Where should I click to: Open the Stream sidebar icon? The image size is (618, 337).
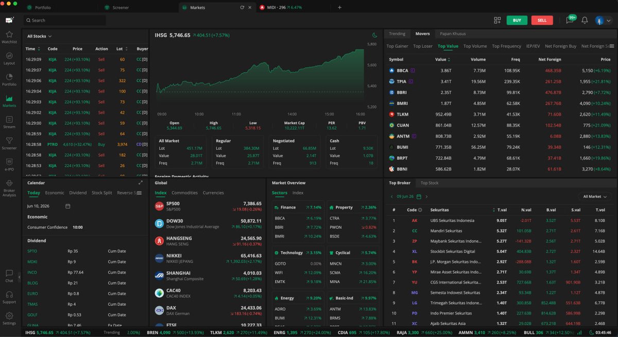(x=9, y=122)
